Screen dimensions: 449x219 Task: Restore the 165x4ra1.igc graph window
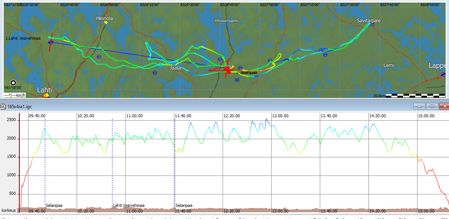pyautogui.click(x=432, y=106)
